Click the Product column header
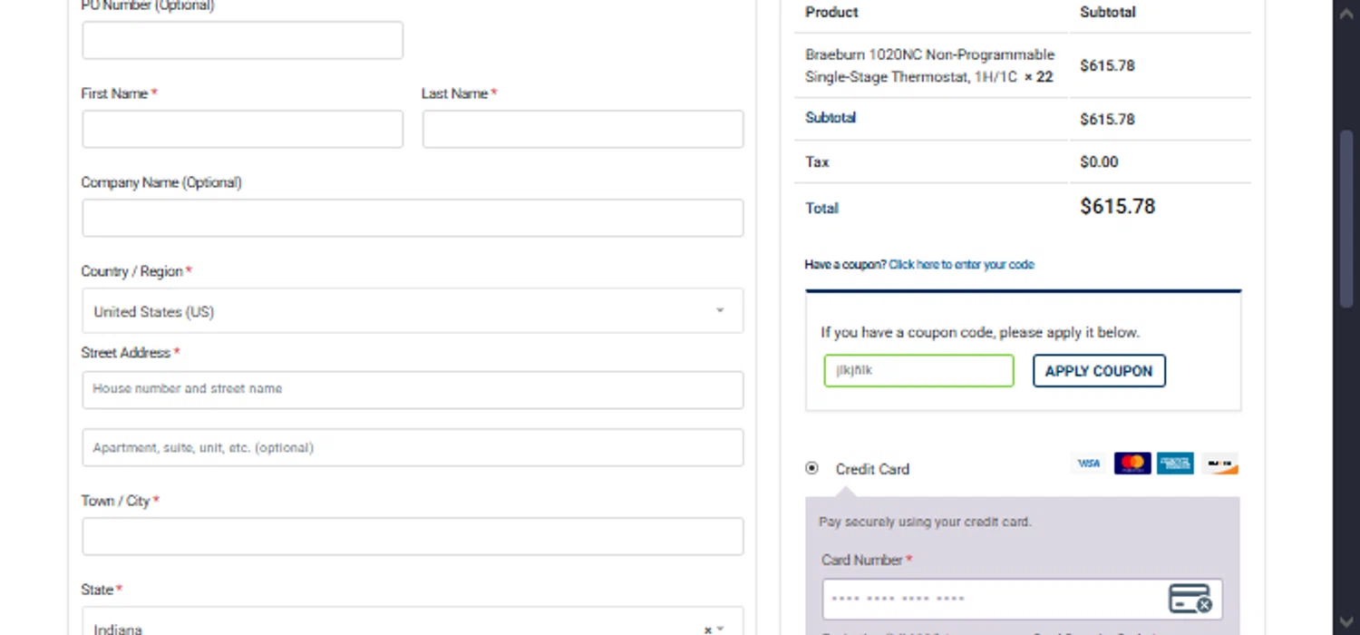The height and width of the screenshot is (635, 1360). pyautogui.click(x=831, y=13)
